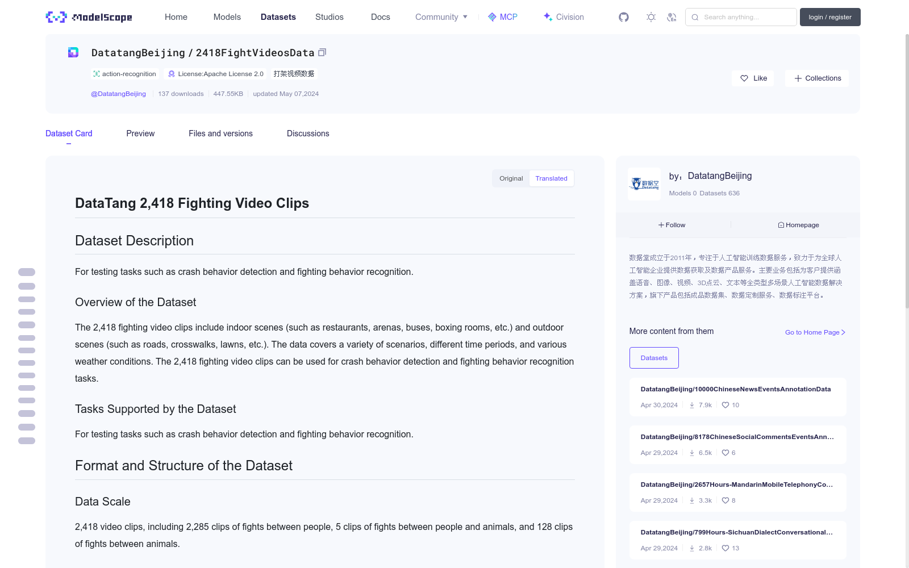Open the Models nav item

[227, 17]
